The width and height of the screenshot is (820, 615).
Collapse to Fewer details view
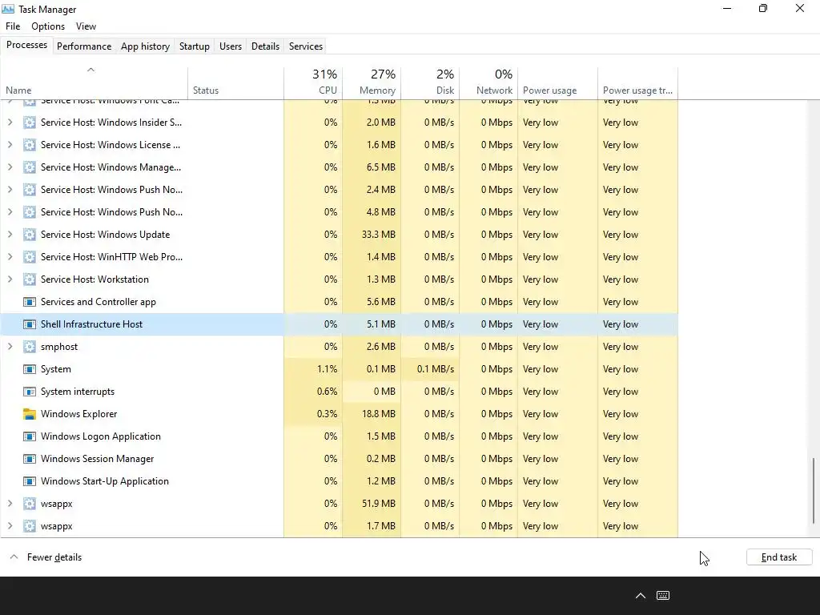pyautogui.click(x=46, y=557)
